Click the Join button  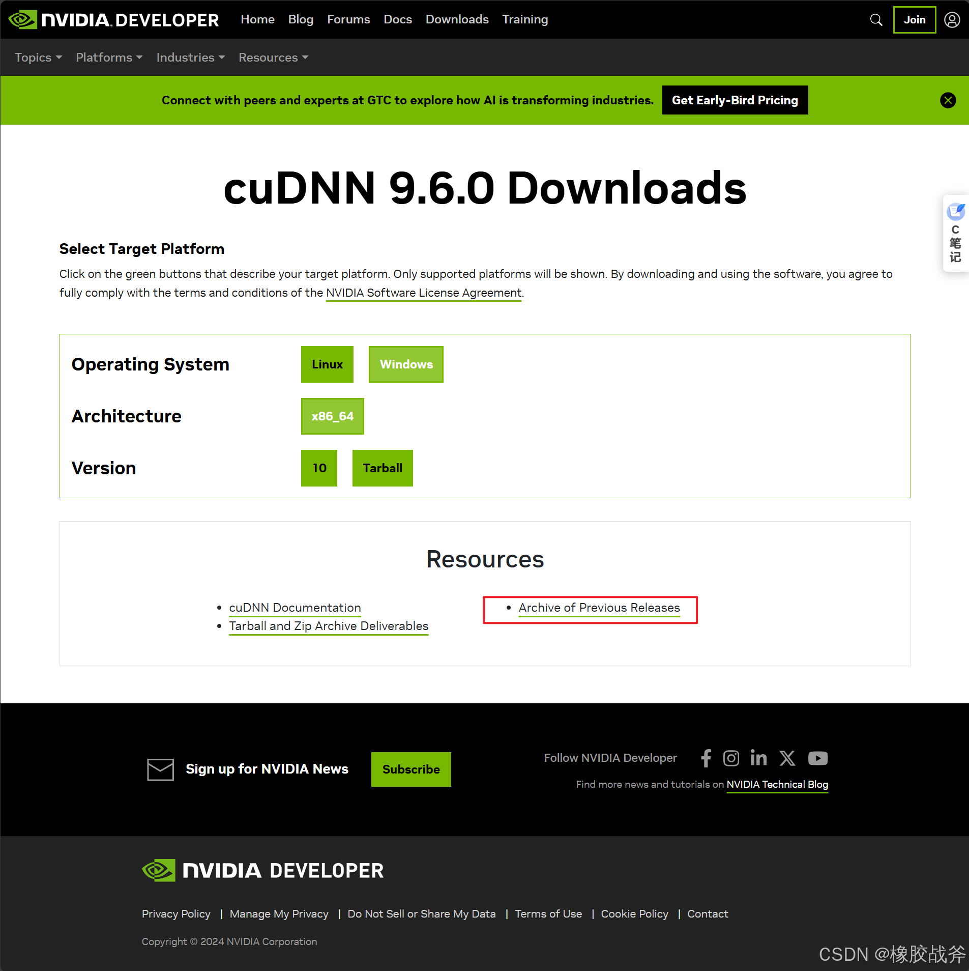pos(914,20)
